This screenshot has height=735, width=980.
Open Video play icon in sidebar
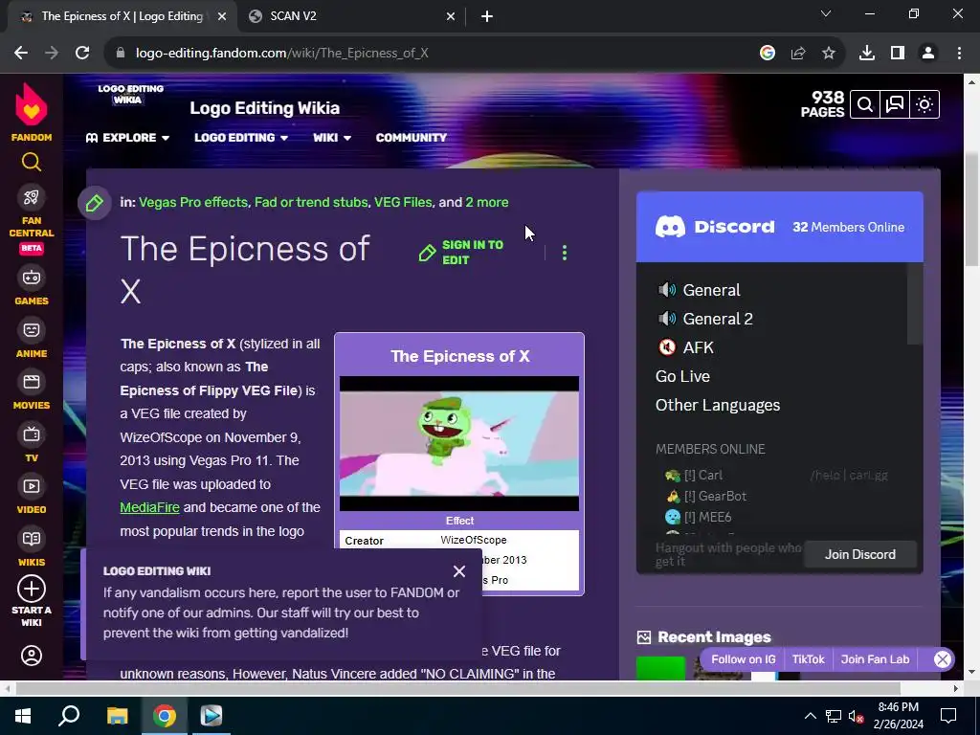32,485
